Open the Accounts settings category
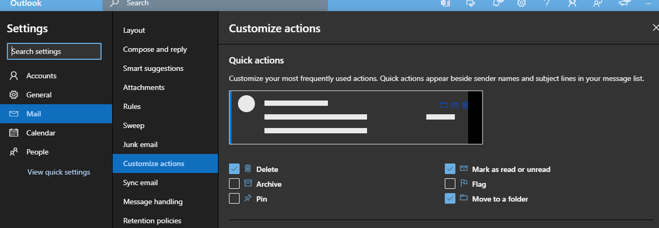659x228 pixels. pyautogui.click(x=56, y=76)
